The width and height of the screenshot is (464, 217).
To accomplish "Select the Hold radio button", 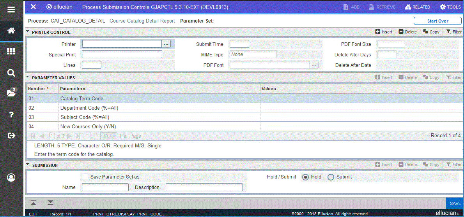I will point(306,177).
